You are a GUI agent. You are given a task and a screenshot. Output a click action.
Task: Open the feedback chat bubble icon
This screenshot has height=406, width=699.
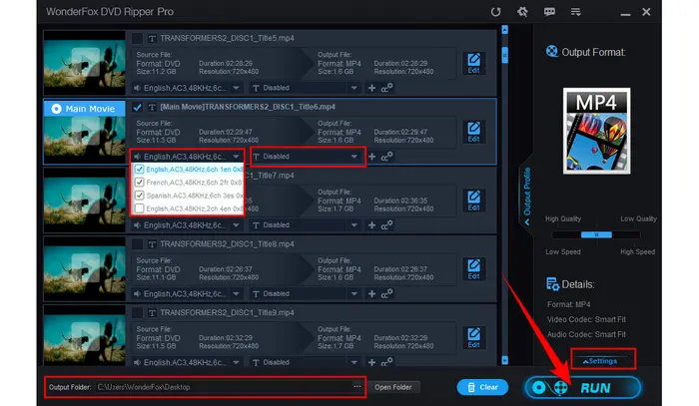pos(549,12)
